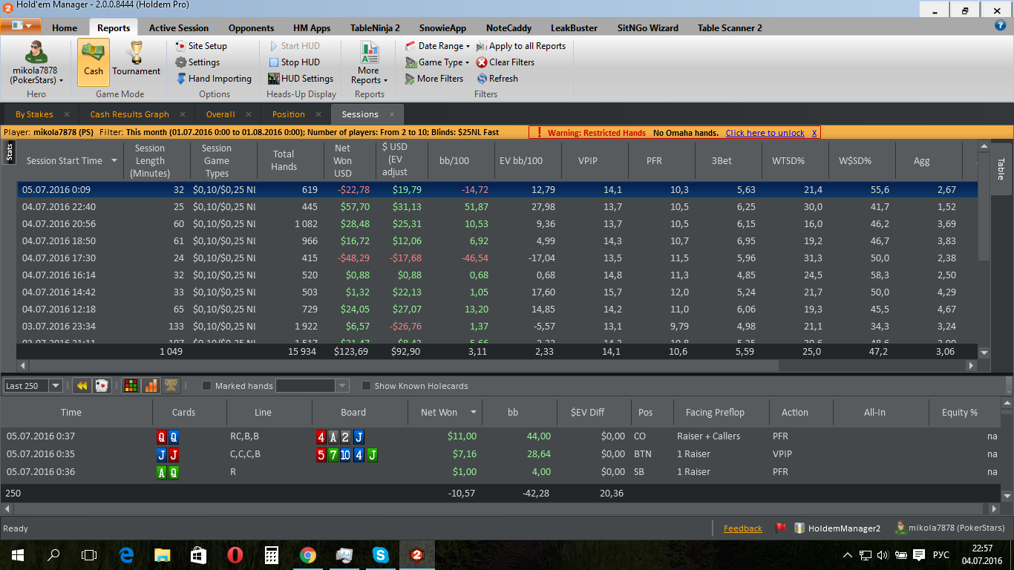Open HUD Settings
The image size is (1014, 570).
(x=301, y=79)
